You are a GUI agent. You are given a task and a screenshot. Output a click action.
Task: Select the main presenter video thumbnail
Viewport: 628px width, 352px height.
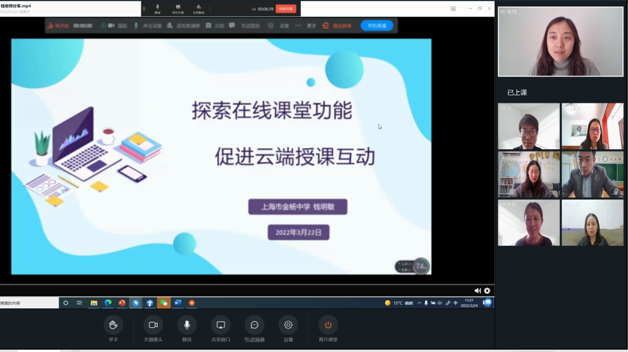[561, 42]
